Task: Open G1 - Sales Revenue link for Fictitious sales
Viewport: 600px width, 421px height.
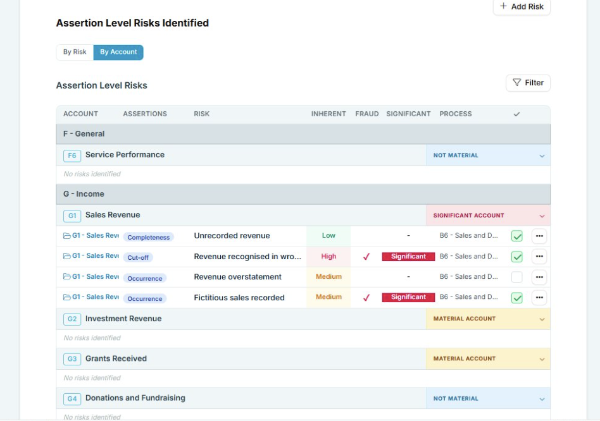Action: click(x=96, y=297)
